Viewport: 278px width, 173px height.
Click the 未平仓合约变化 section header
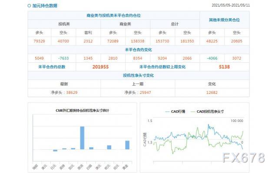139,50
